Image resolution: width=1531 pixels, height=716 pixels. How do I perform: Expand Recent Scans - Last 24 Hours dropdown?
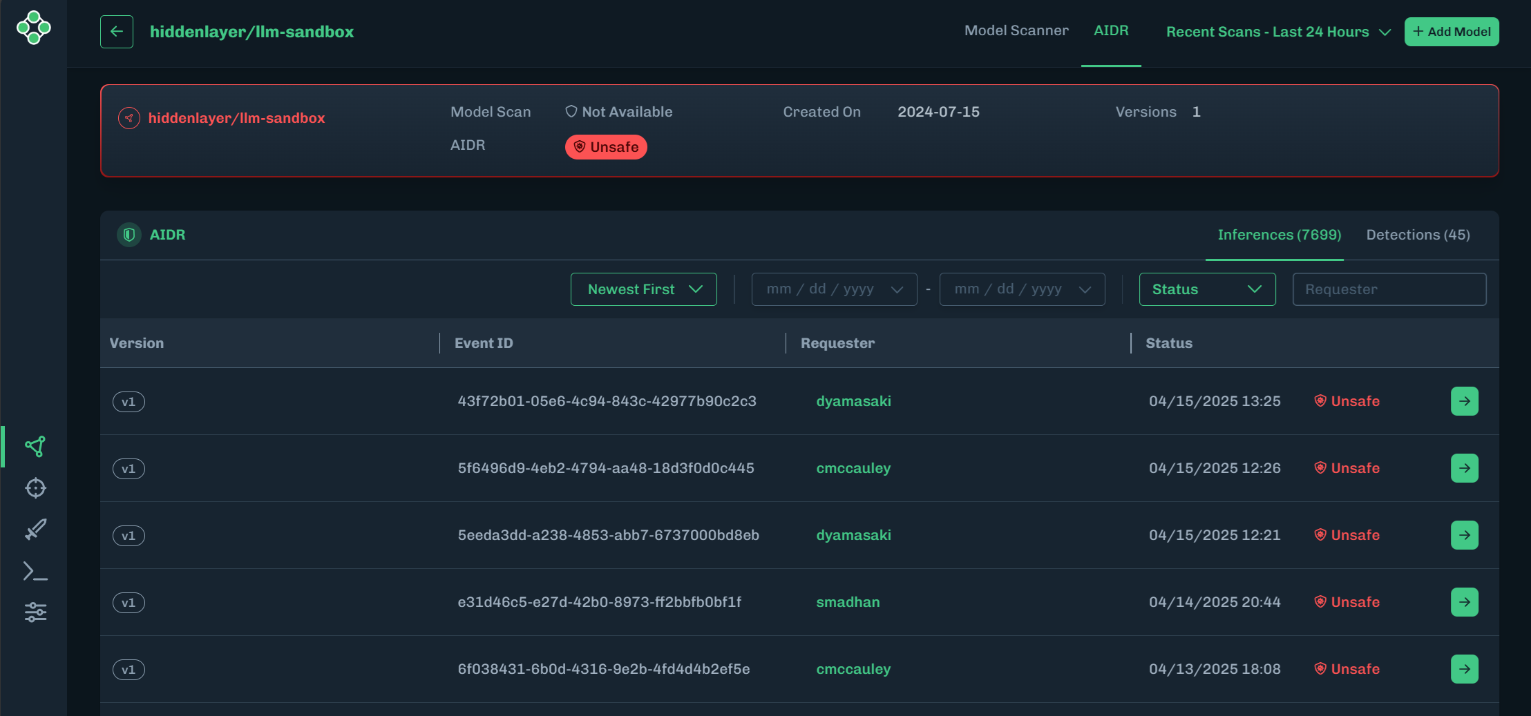coord(1277,32)
